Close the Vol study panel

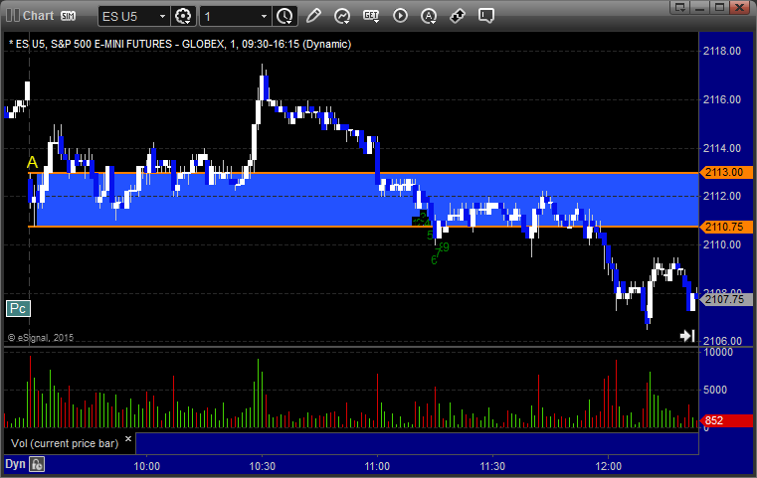pyautogui.click(x=128, y=439)
